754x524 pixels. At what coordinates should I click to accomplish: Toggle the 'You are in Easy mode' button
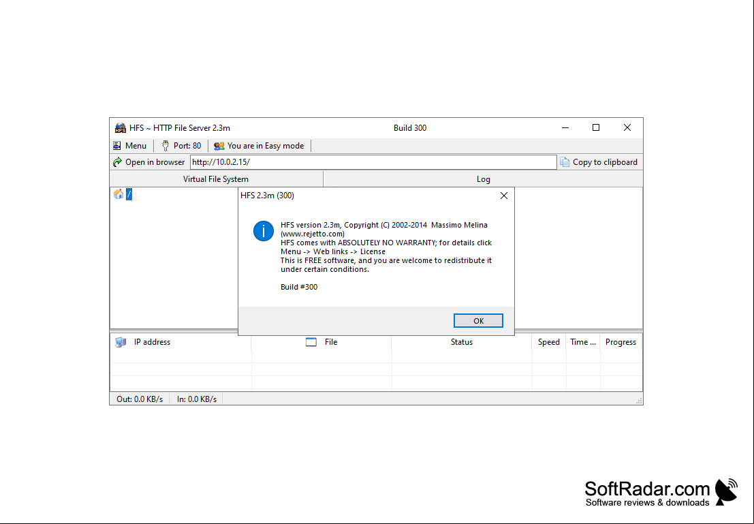coord(260,146)
